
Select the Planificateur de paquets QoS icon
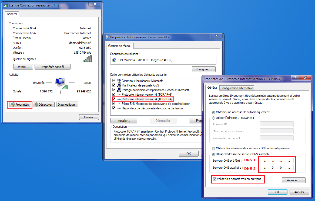pos(119,85)
